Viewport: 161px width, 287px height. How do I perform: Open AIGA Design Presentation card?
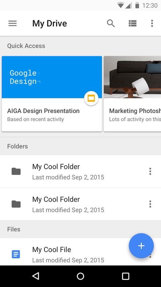(52, 94)
